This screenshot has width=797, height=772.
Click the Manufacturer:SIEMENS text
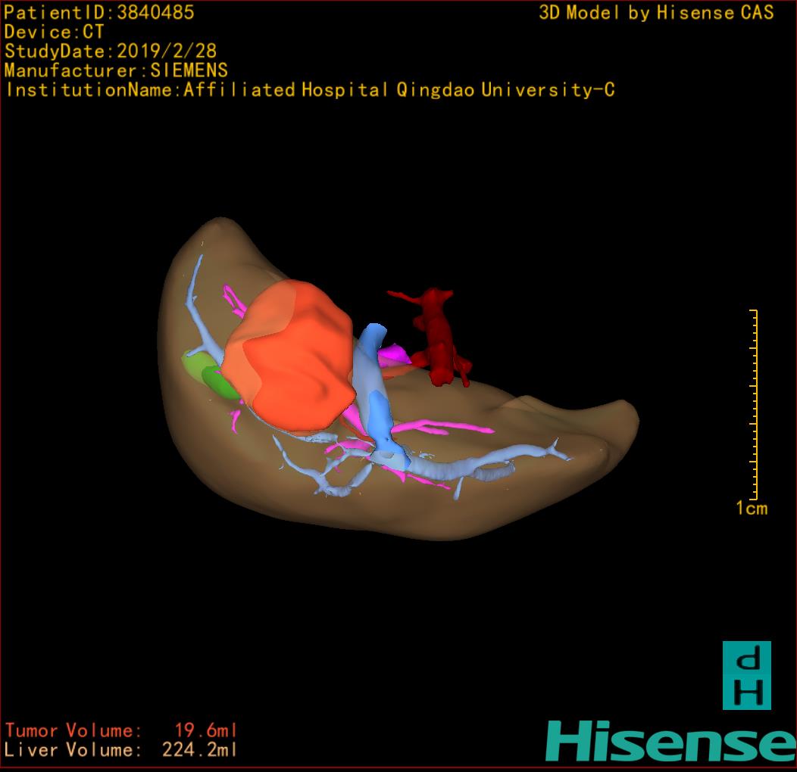tap(116, 70)
